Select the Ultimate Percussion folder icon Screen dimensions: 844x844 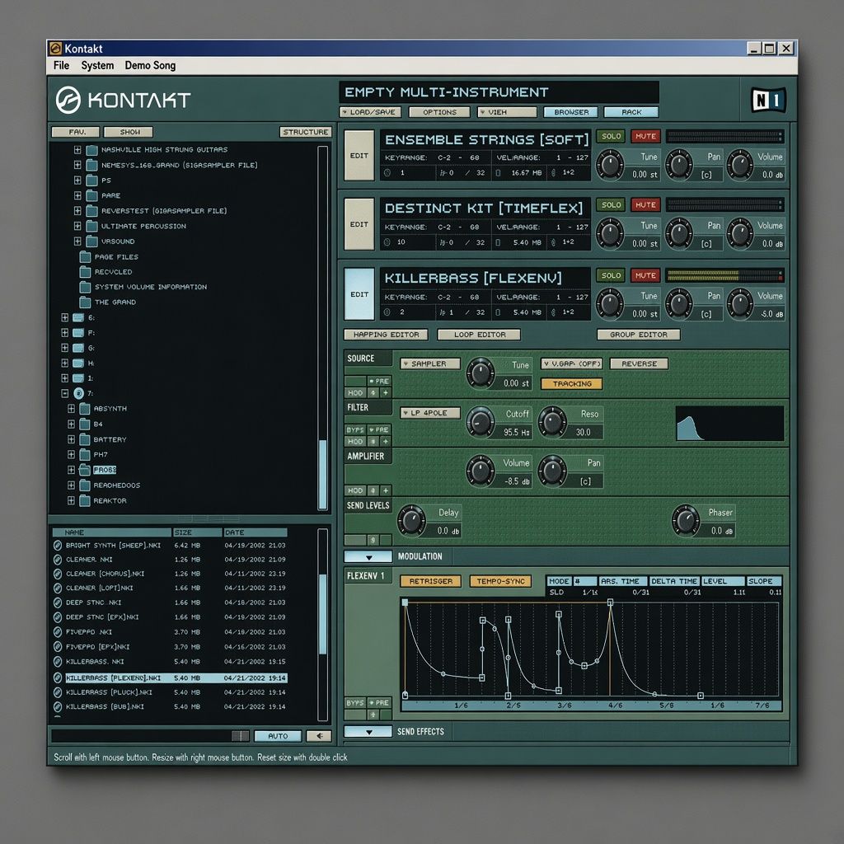(92, 226)
